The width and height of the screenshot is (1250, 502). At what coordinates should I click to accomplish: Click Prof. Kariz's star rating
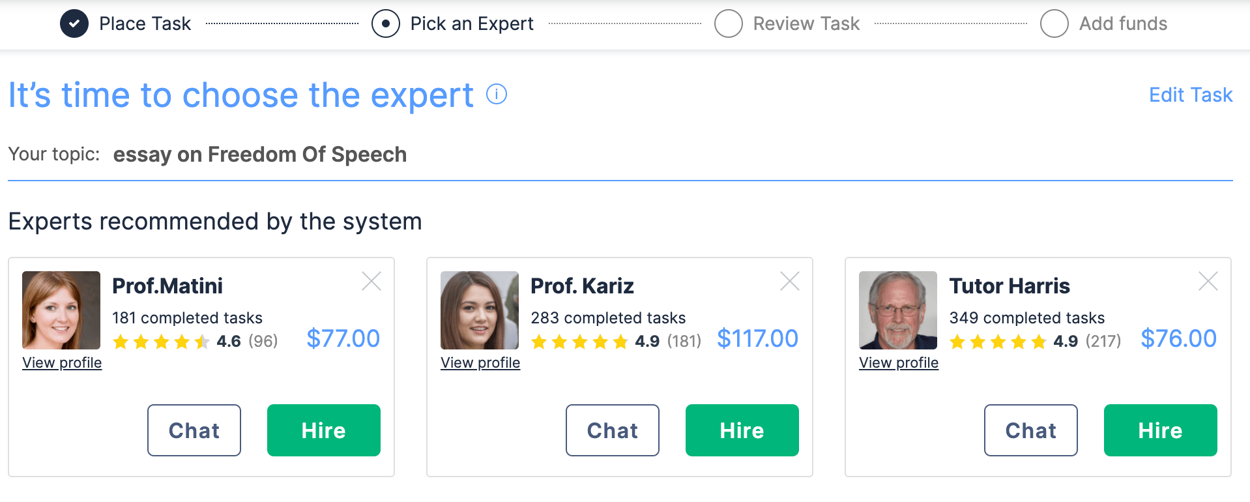click(579, 342)
